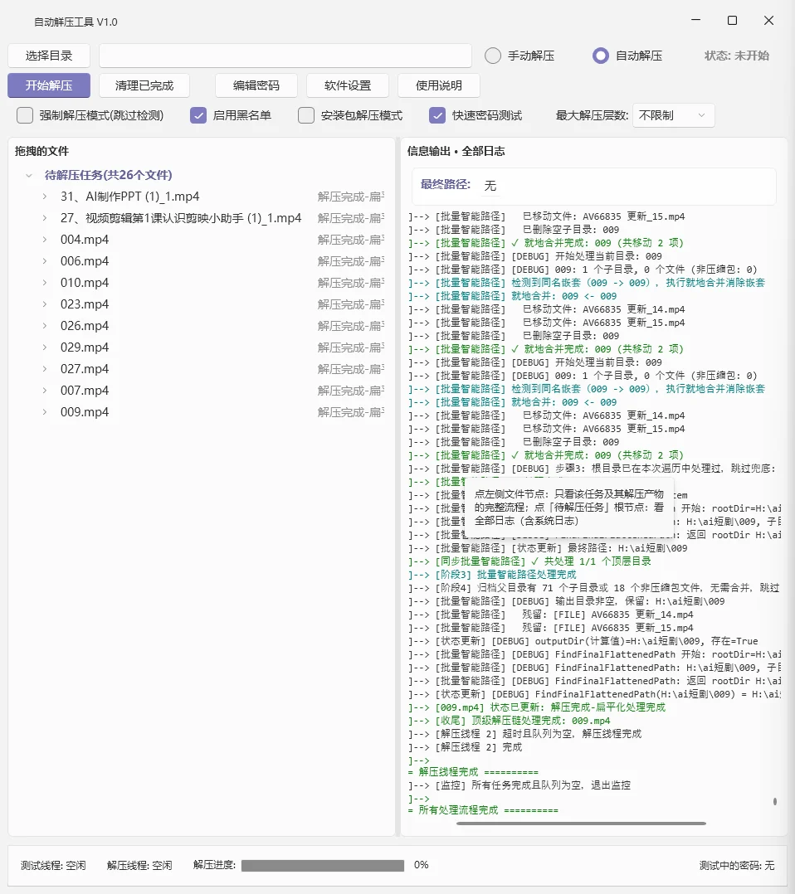Click the 选择目录 button
795x894 pixels.
[49, 56]
